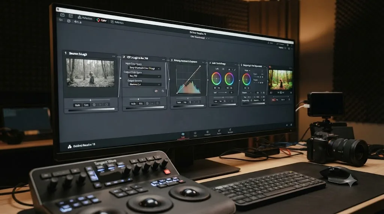The height and width of the screenshot is (214, 384).
Task: Click the scissors icon in node 1's bottom row
Action: (x=100, y=104)
